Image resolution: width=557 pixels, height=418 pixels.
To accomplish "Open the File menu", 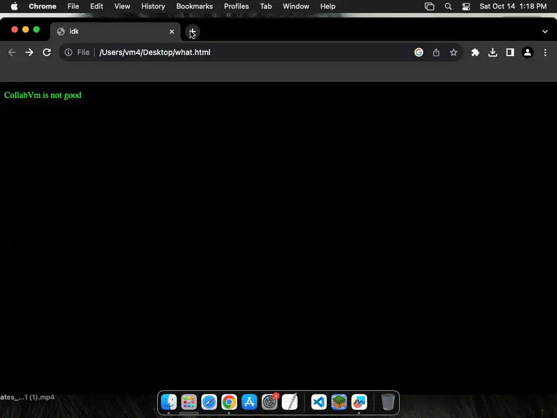I will pyautogui.click(x=73, y=7).
